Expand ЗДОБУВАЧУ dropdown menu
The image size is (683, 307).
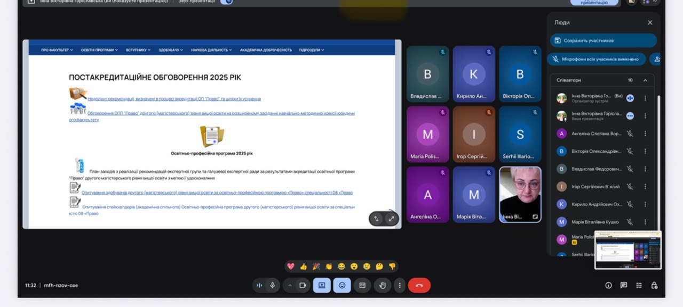pos(171,50)
